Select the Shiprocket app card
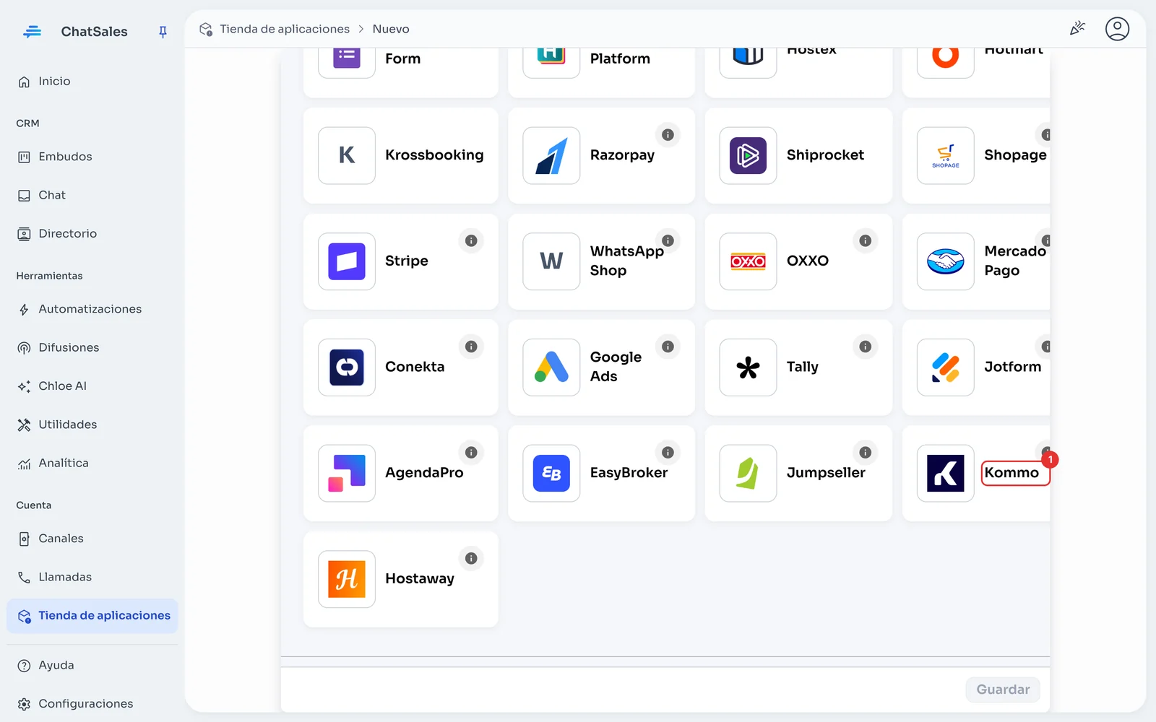1156x722 pixels. coord(798,155)
